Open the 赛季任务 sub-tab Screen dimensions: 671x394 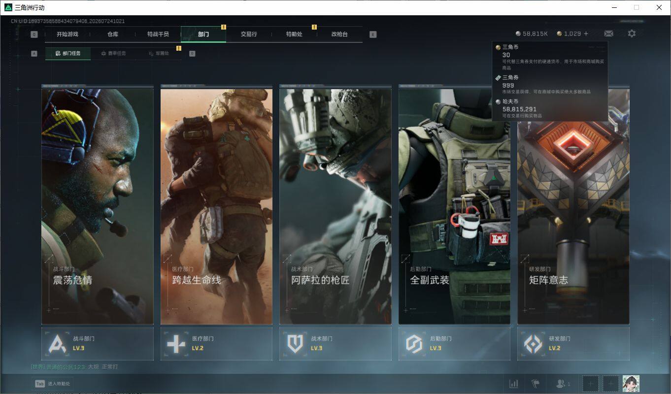113,53
